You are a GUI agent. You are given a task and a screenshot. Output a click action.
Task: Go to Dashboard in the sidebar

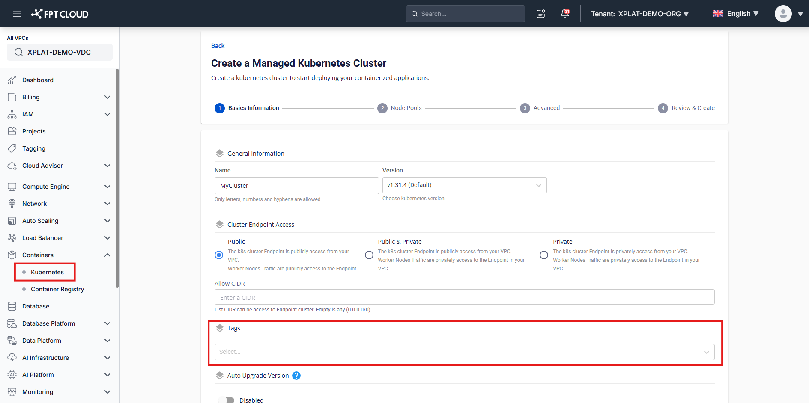click(x=38, y=80)
